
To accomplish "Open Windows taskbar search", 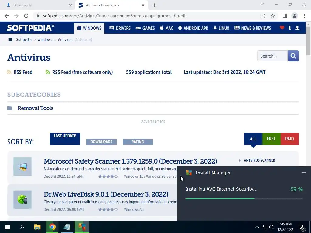I will (x=22, y=227).
